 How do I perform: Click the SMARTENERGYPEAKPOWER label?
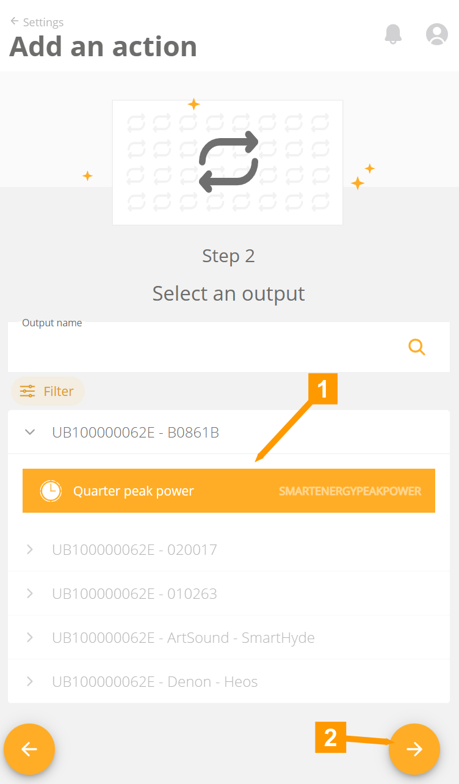[x=350, y=491]
